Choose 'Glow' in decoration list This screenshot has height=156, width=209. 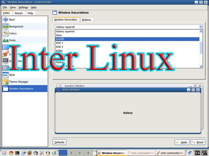point(127,35)
